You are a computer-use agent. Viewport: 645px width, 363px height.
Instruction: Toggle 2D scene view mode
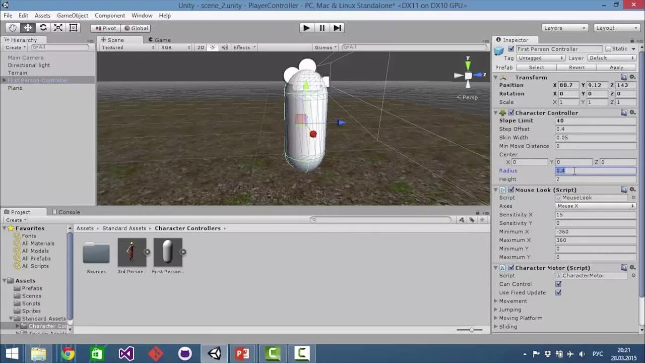(x=201, y=47)
